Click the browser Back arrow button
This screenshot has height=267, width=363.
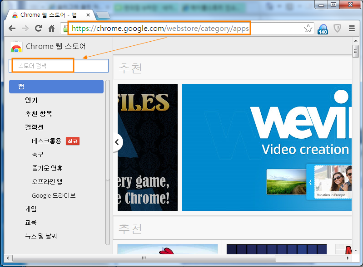12,29
